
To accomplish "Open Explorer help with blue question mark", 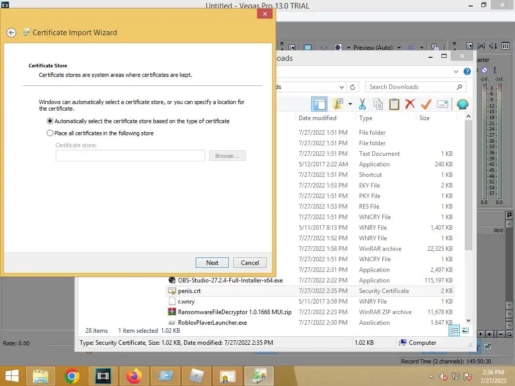I will pyautogui.click(x=467, y=71).
